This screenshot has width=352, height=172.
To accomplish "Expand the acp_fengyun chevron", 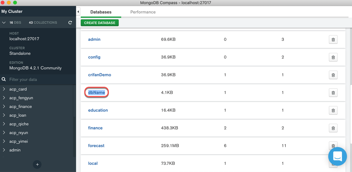I will tap(4, 98).
